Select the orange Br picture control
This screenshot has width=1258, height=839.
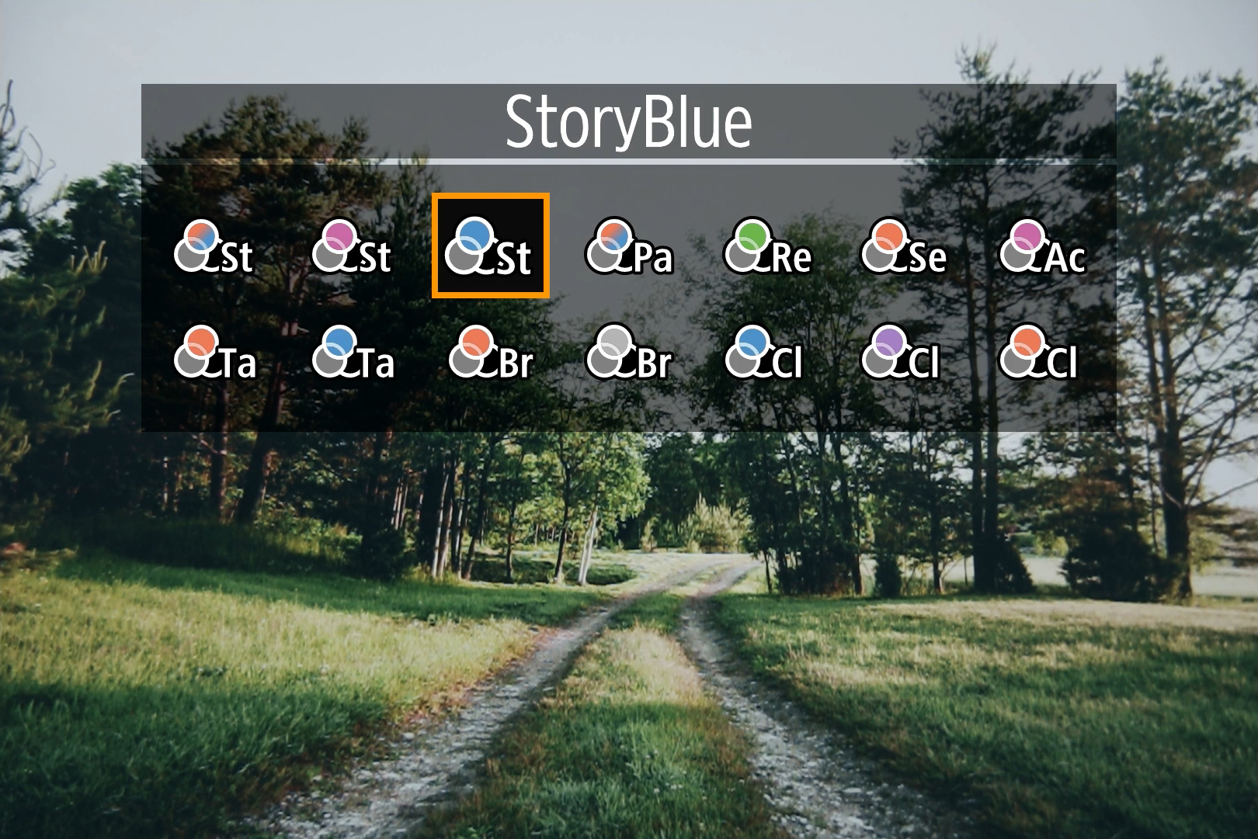[491, 353]
